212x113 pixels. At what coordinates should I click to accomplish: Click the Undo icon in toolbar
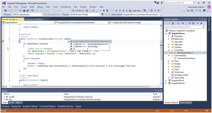coord(32,11)
